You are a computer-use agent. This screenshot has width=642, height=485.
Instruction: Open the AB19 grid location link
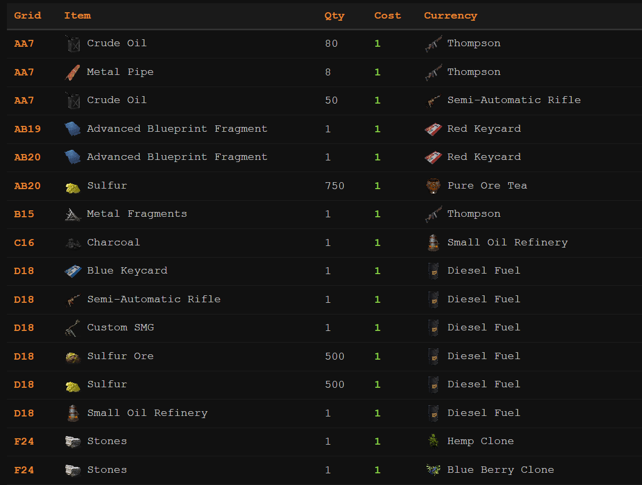[27, 129]
